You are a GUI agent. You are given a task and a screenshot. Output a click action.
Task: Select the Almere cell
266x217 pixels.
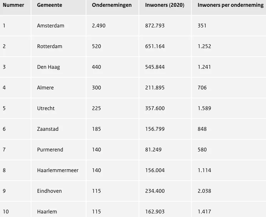click(46, 88)
